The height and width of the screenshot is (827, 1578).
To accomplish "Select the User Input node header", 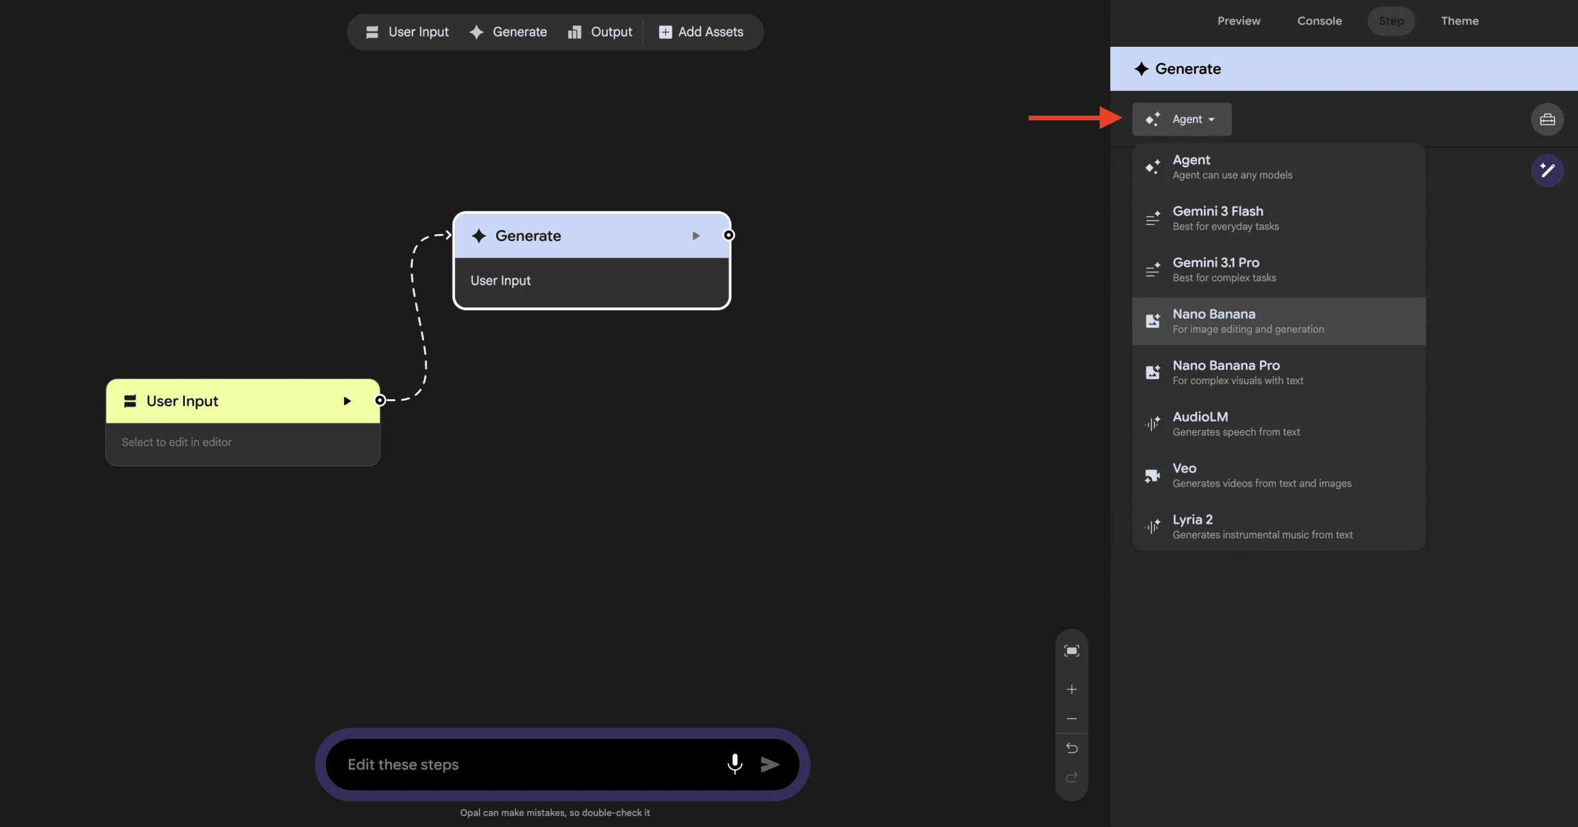I will point(243,401).
